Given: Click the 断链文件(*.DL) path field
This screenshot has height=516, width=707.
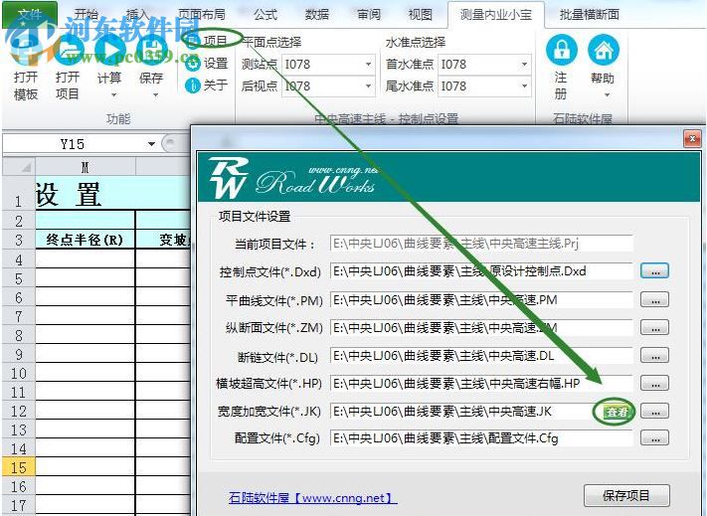Looking at the screenshot, I should pos(481,355).
